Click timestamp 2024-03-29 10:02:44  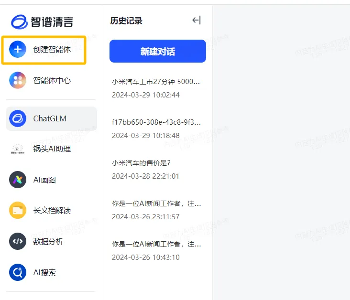(x=146, y=95)
